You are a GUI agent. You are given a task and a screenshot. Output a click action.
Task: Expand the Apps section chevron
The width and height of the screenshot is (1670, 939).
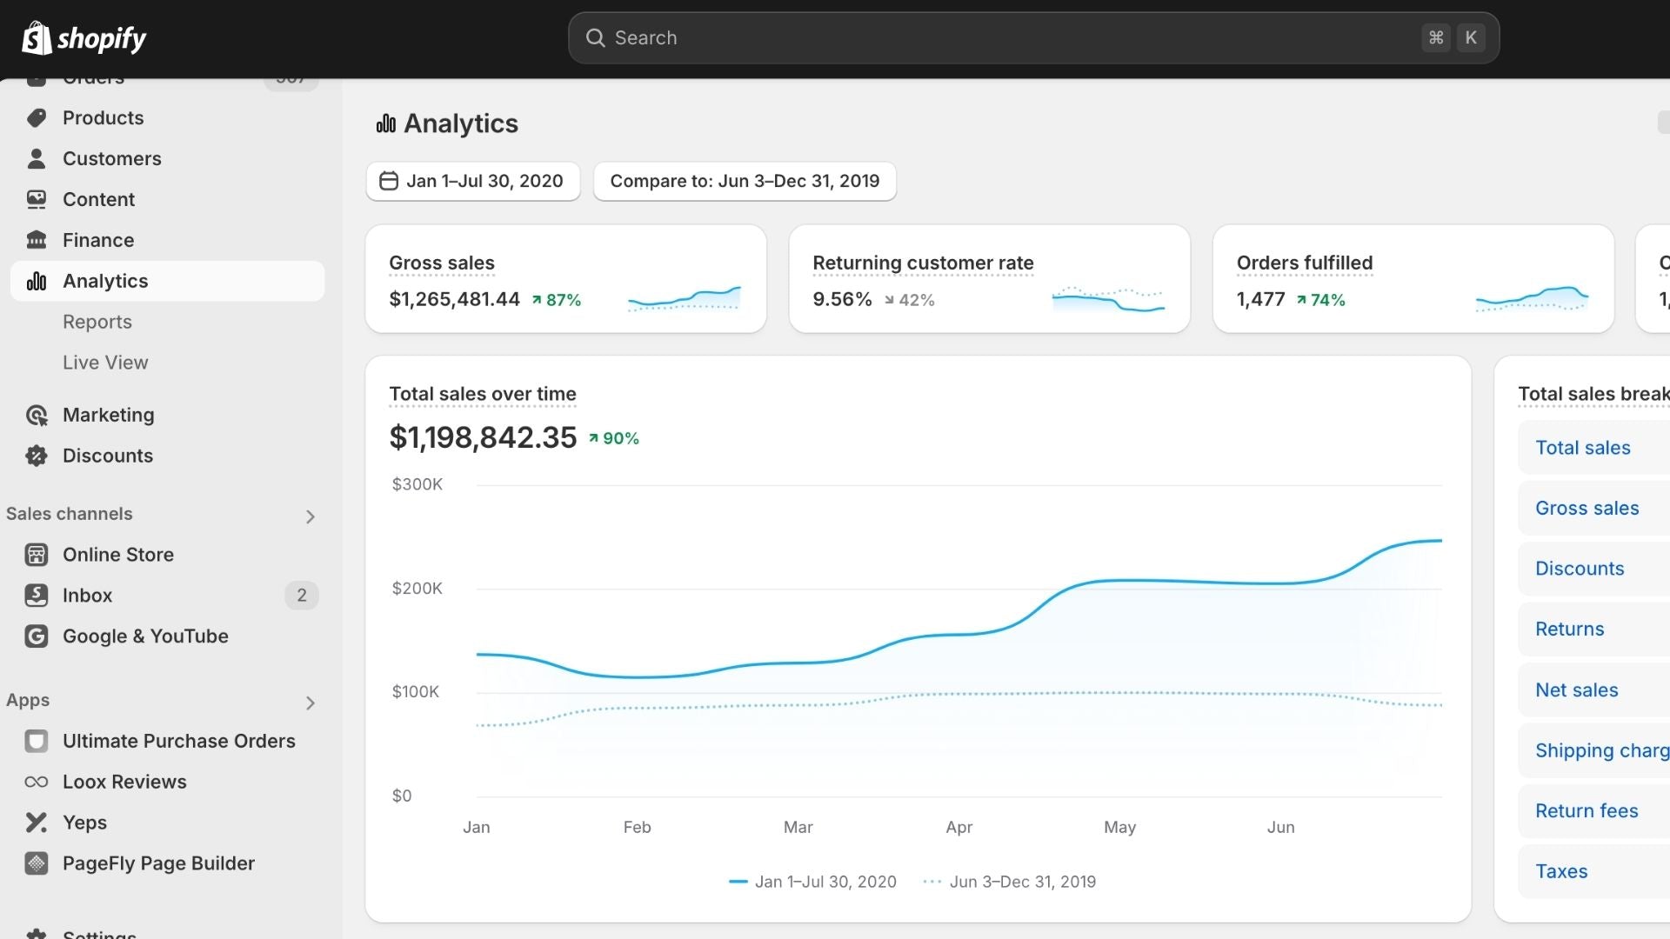(311, 703)
